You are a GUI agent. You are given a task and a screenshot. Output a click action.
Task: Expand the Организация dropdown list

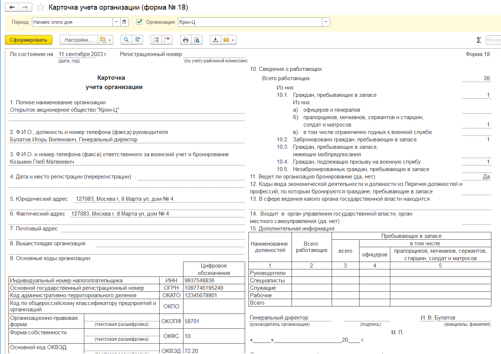point(326,22)
